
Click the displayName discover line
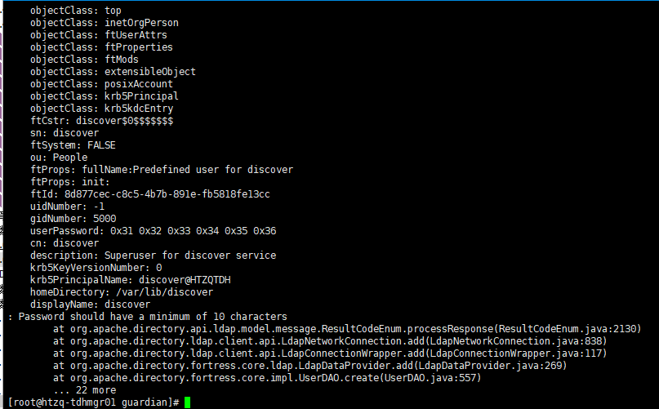point(90,305)
